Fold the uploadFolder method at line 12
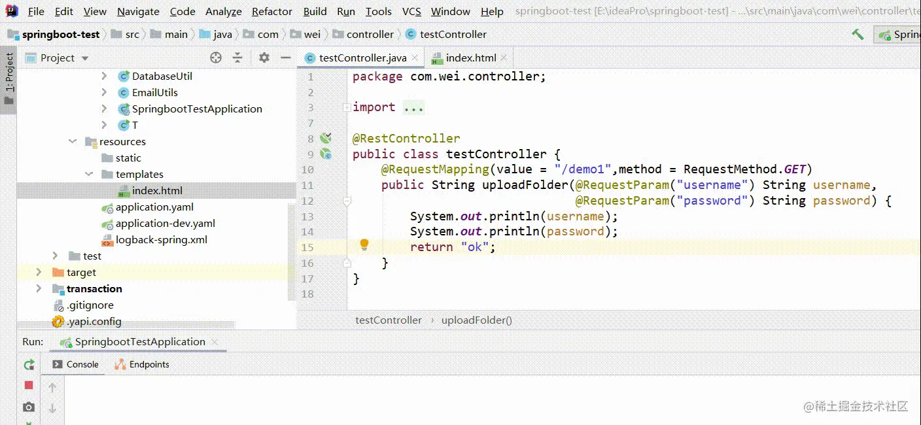 (347, 201)
